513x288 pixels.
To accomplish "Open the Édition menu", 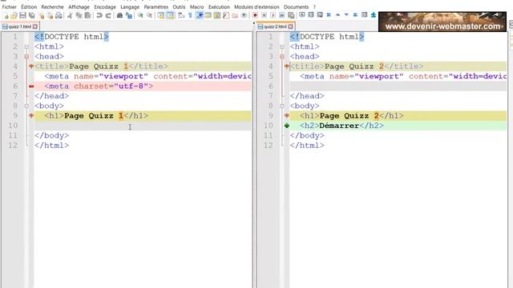I will click(x=29, y=7).
